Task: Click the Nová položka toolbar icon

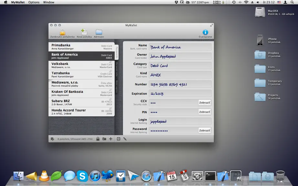Action: click(84, 32)
